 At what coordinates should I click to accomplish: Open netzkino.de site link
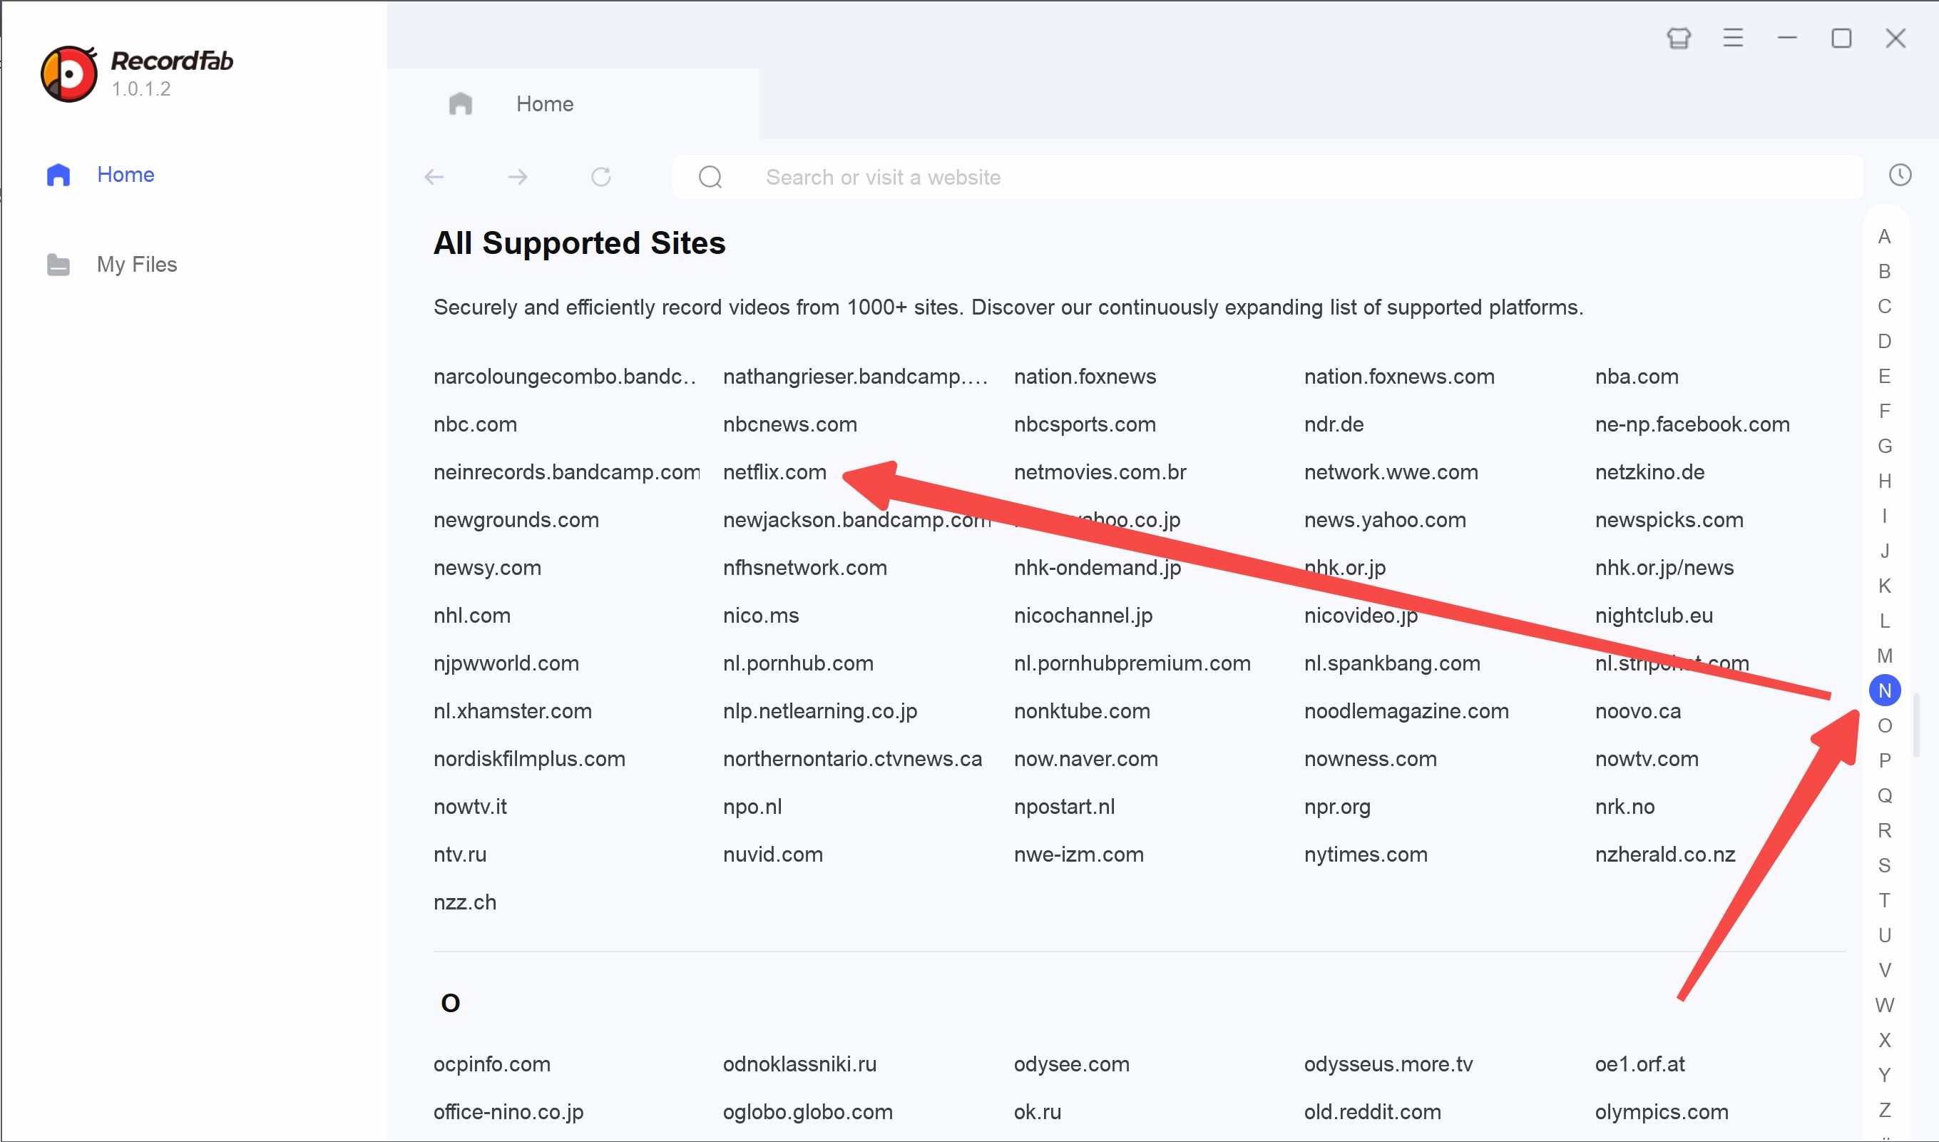point(1649,471)
